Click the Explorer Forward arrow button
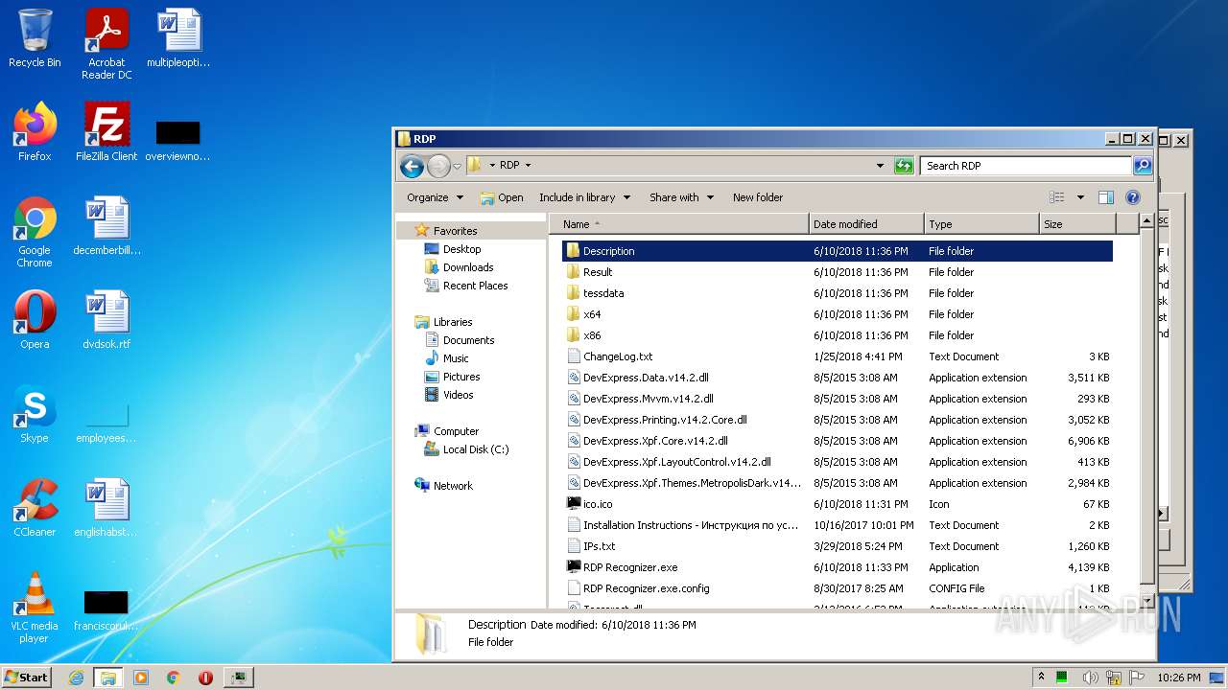1228x690 pixels. coord(438,166)
